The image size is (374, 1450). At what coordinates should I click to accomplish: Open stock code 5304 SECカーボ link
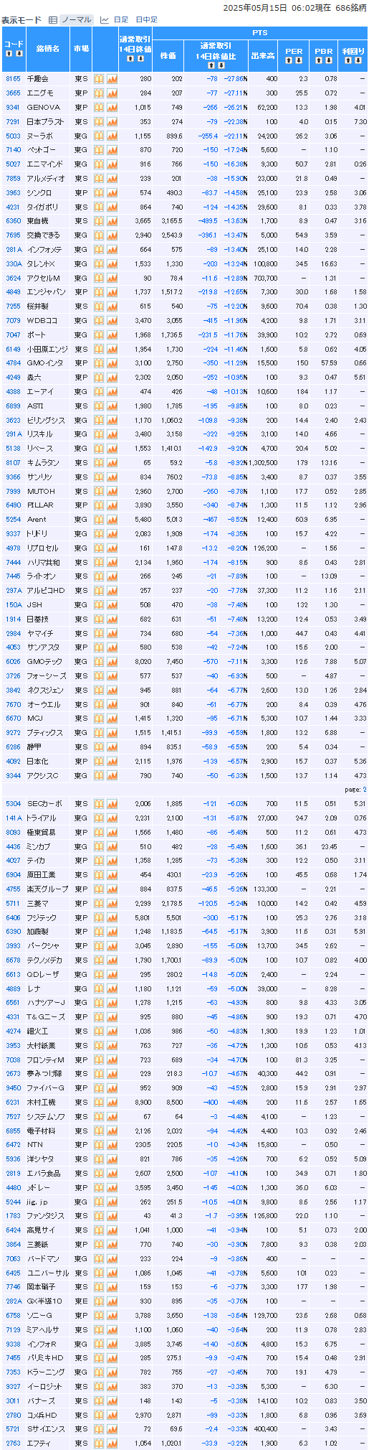pyautogui.click(x=13, y=804)
